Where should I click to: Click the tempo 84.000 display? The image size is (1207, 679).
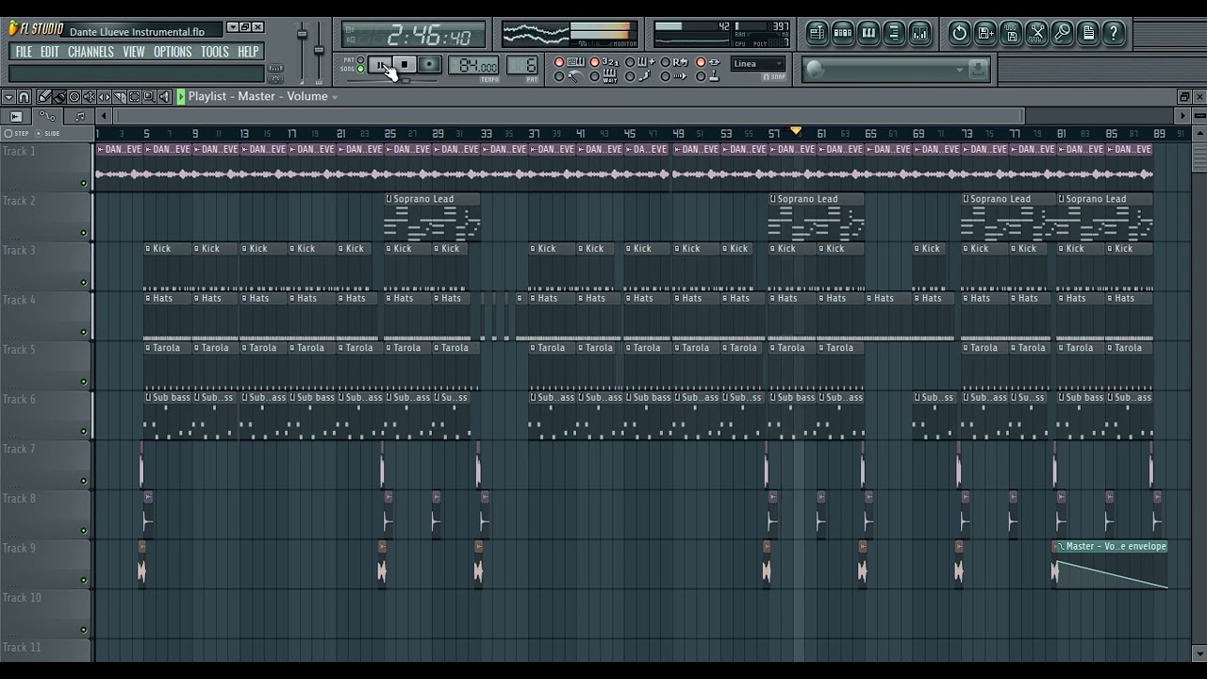coord(473,66)
